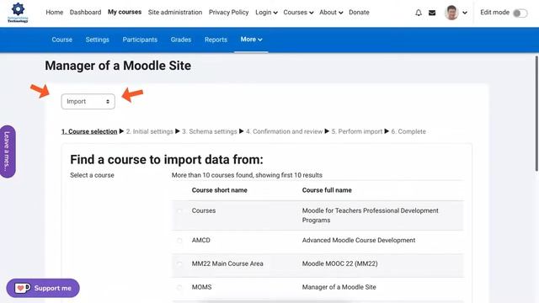Screen dimensions: 539x303
Task: Open the Import select dropdown
Action: [x=88, y=101]
